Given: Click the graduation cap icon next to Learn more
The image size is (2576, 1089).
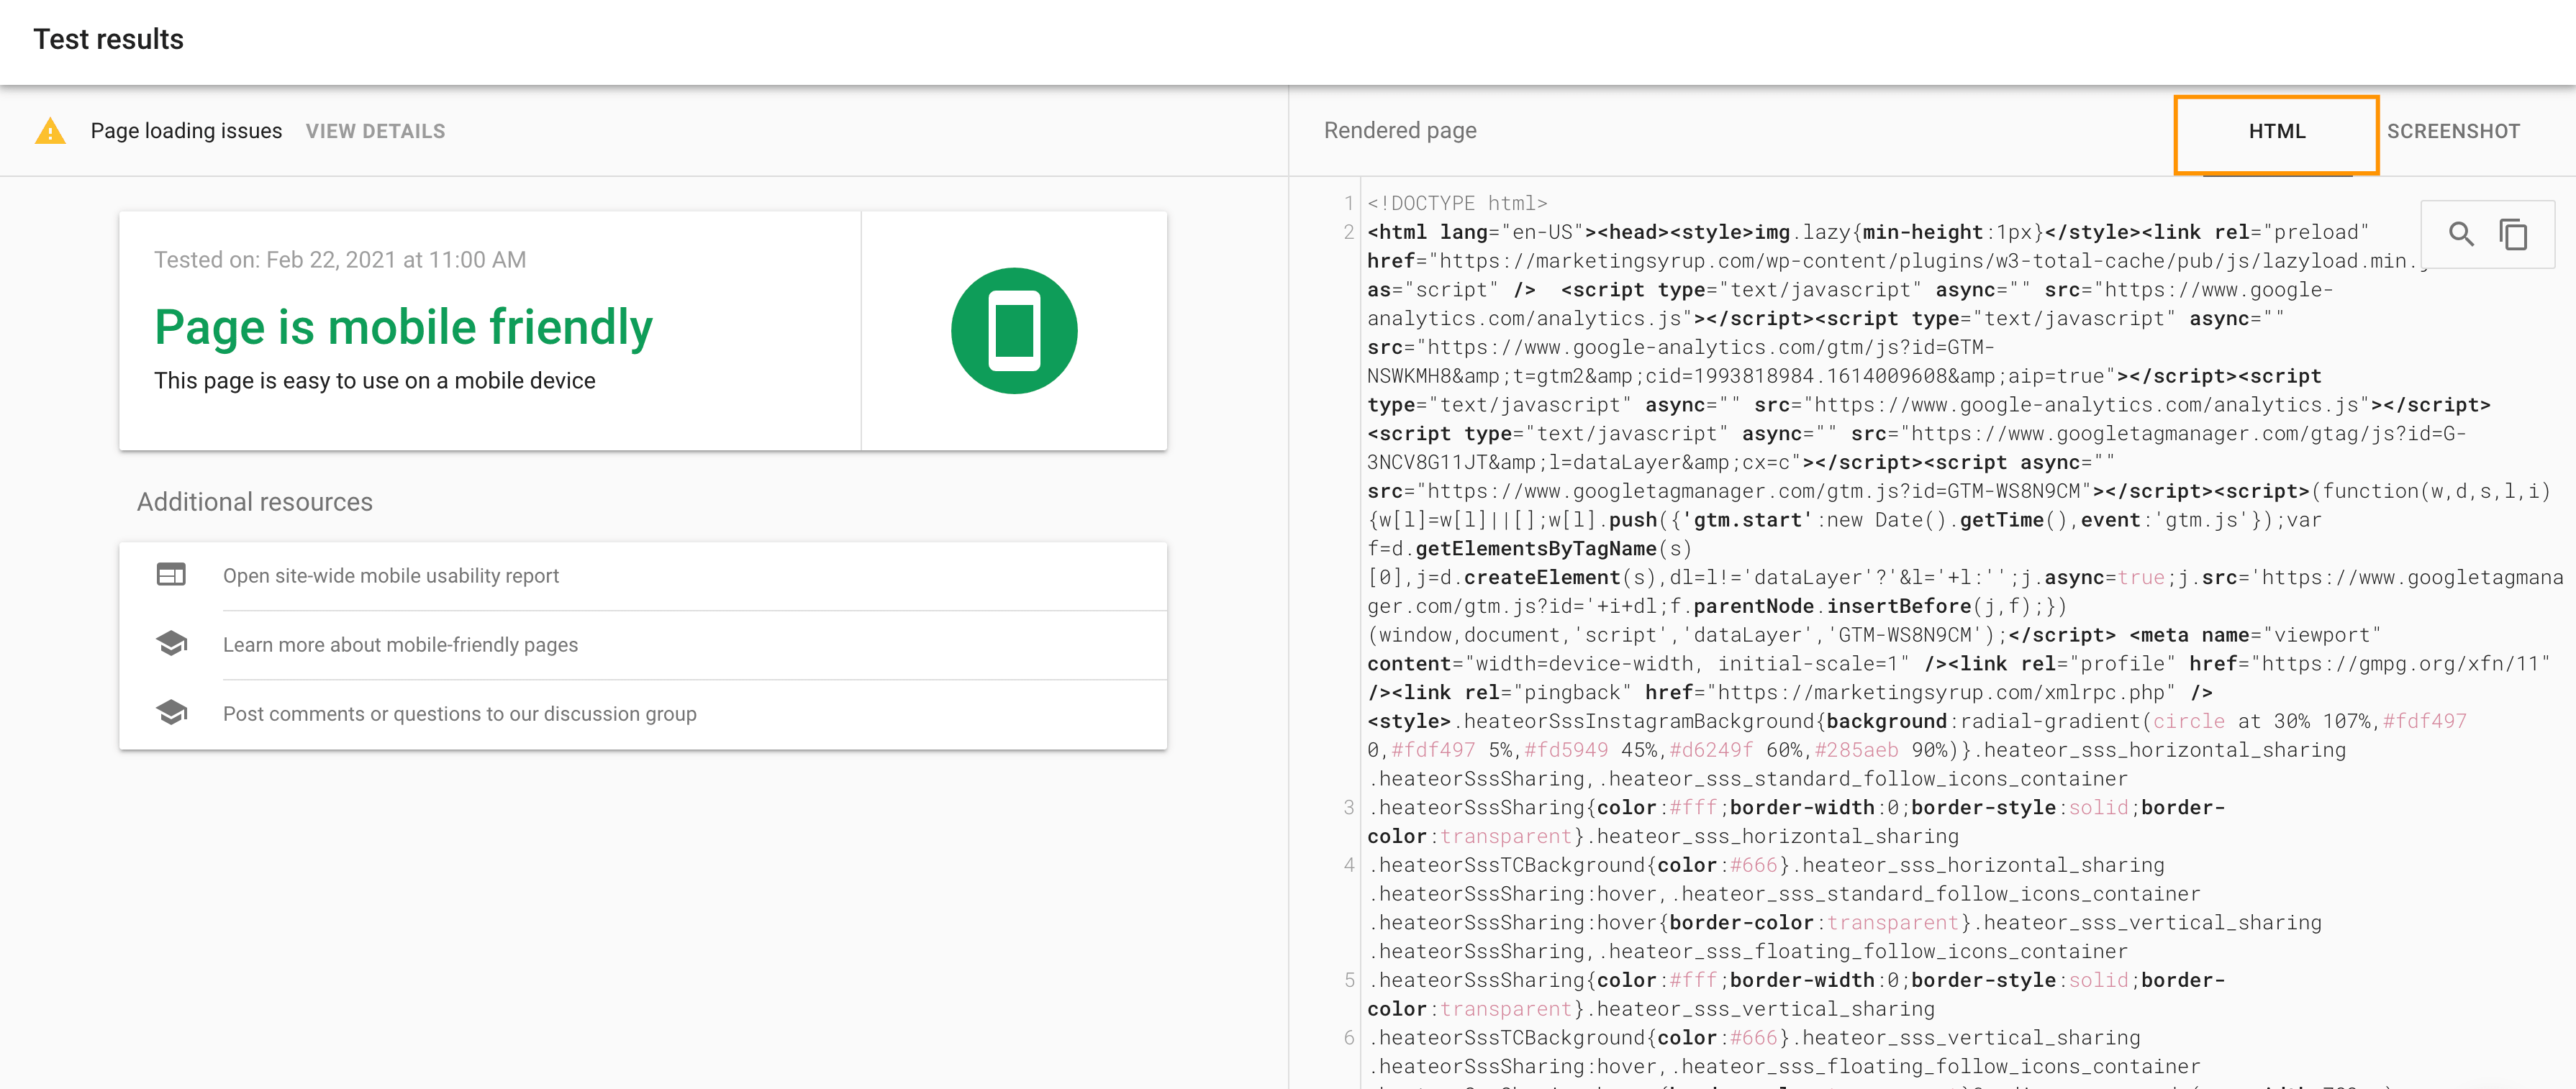Looking at the screenshot, I should [171, 644].
